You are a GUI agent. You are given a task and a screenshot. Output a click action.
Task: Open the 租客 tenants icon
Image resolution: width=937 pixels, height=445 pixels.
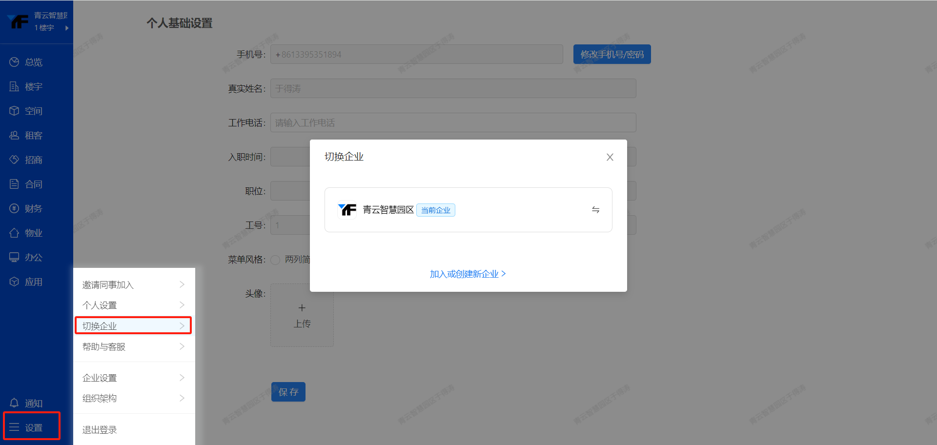point(14,135)
